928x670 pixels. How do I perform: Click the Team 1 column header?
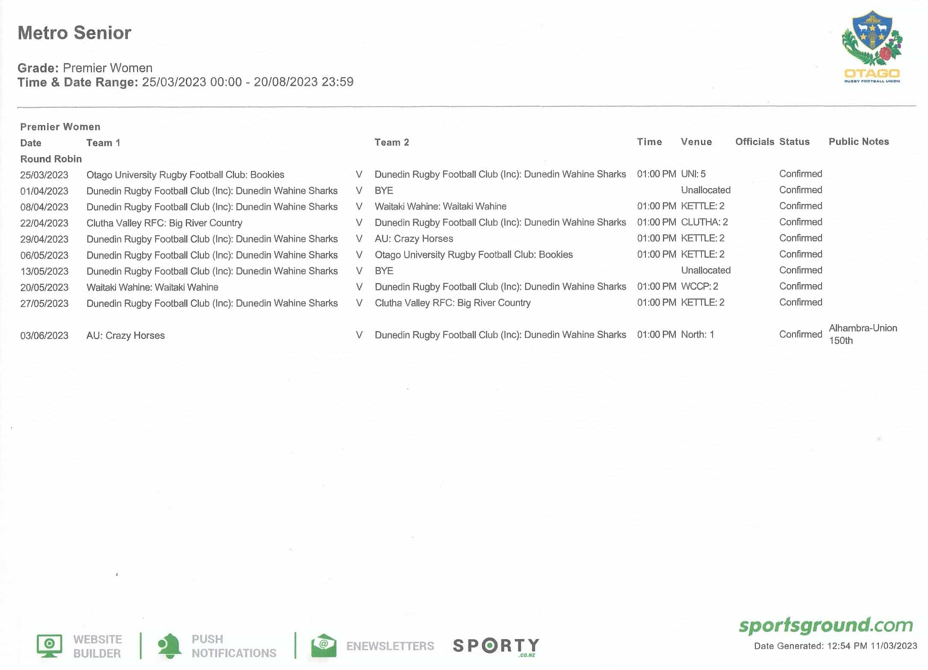103,143
